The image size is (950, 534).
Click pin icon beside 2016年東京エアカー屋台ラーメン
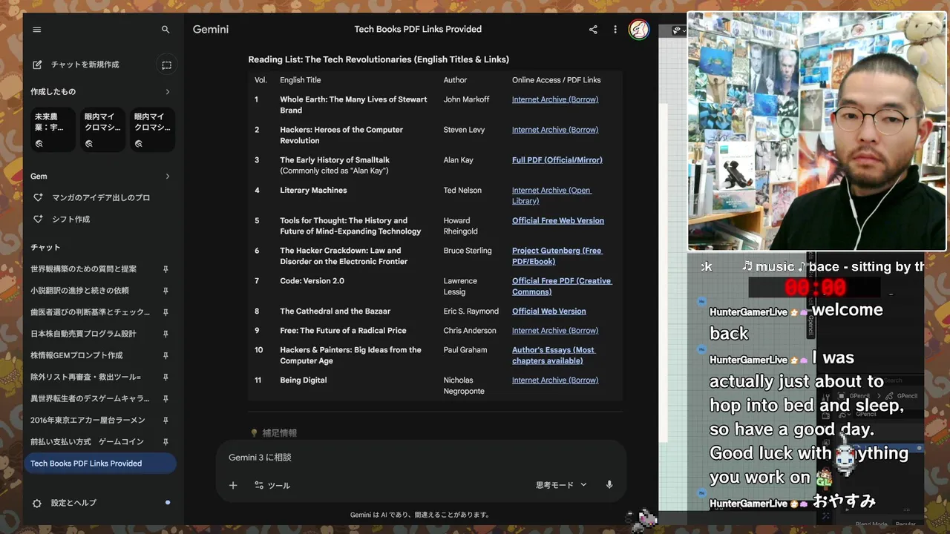(x=166, y=420)
